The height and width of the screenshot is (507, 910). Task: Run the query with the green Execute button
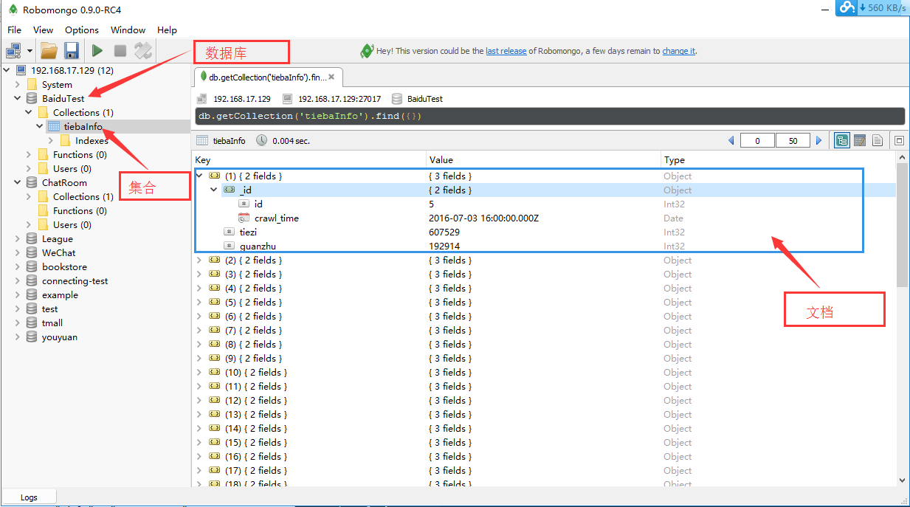(x=97, y=51)
